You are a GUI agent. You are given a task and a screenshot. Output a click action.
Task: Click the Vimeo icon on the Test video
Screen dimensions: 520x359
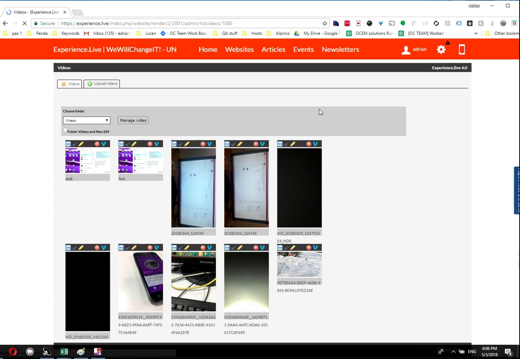tap(156, 144)
